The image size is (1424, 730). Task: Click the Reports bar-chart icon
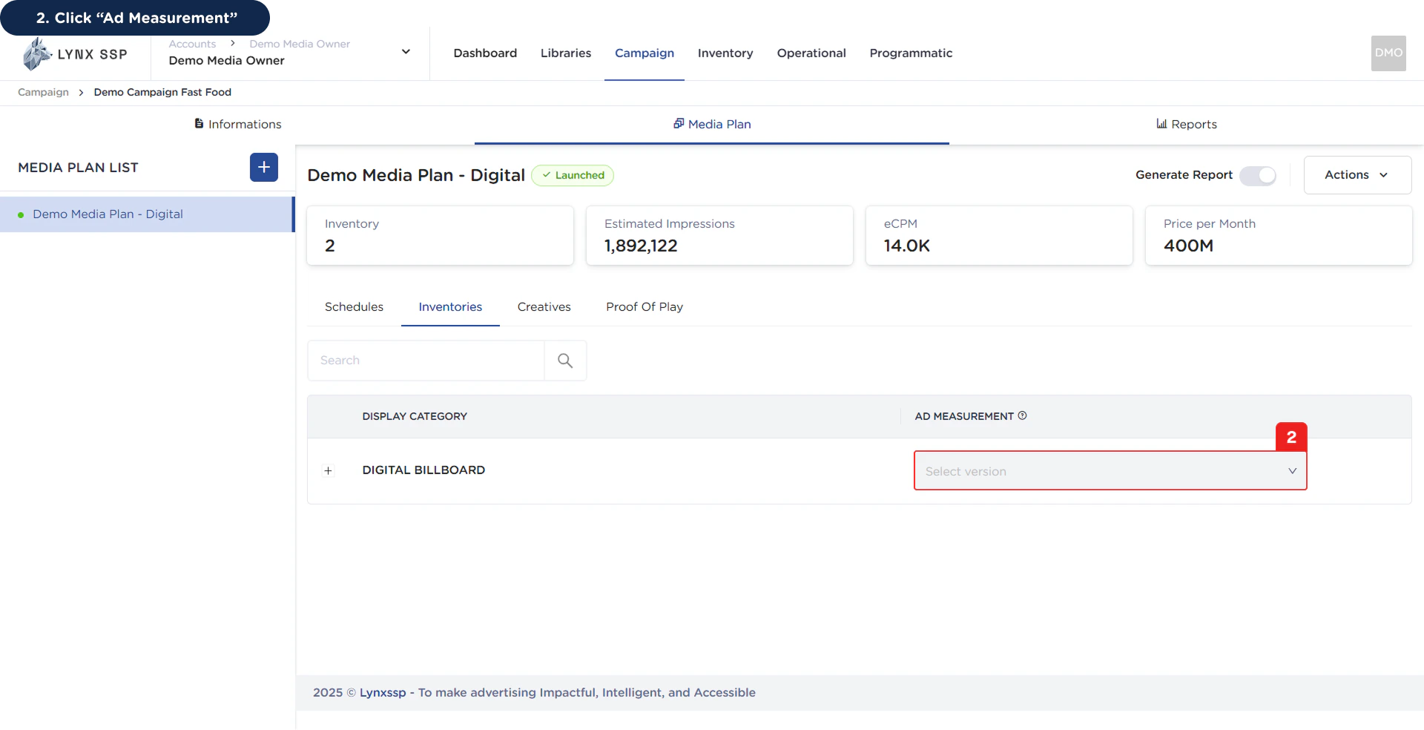(1161, 123)
